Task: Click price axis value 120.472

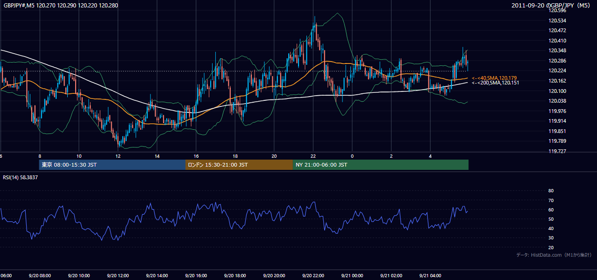Action: click(557, 30)
